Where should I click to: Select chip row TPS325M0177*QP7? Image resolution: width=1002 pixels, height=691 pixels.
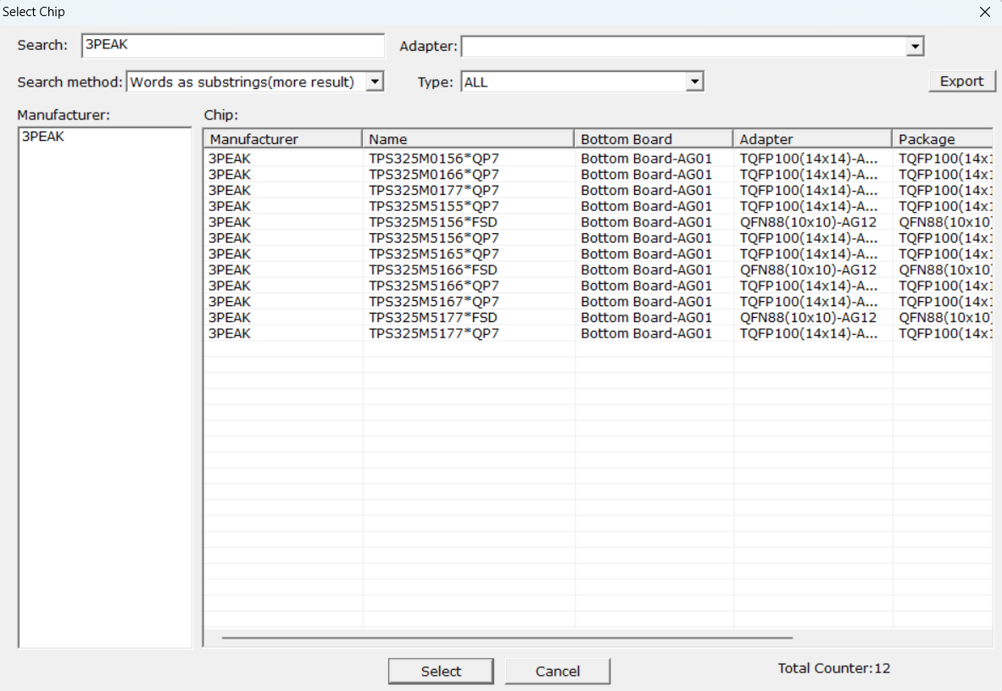(x=598, y=191)
